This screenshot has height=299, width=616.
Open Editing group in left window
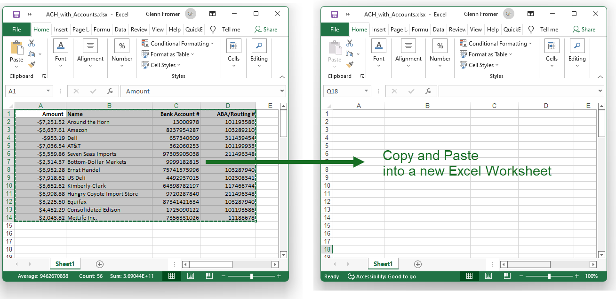259,54
